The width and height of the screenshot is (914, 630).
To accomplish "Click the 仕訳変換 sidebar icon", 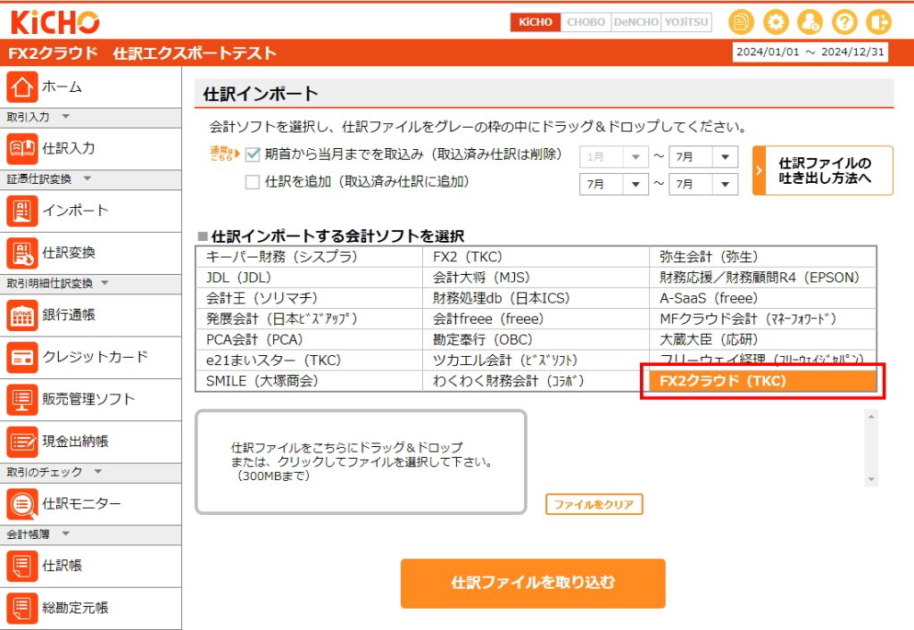I will point(22,253).
